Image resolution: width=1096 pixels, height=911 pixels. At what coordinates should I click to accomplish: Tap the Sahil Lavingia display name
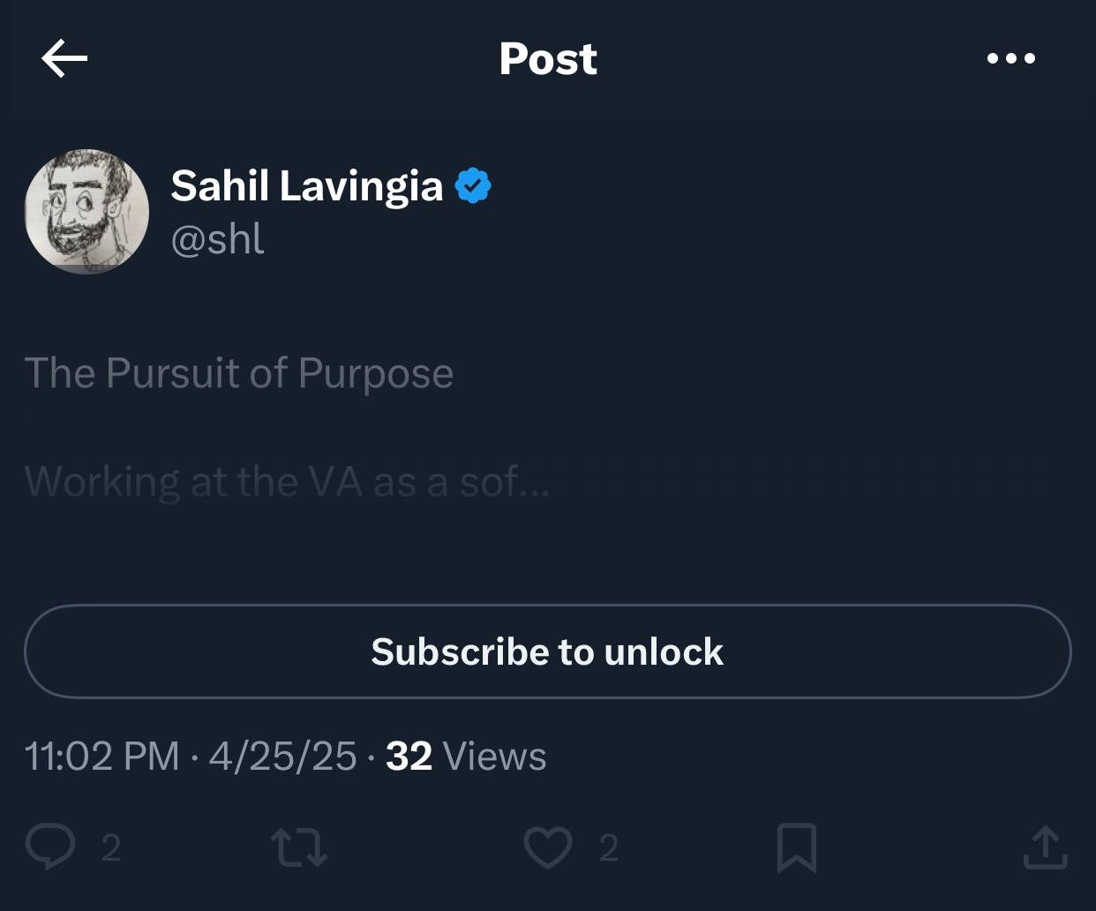point(306,185)
